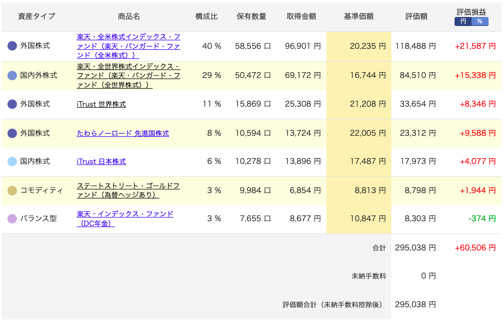Click 構成比 column header
The image size is (504, 321).
(x=207, y=16)
